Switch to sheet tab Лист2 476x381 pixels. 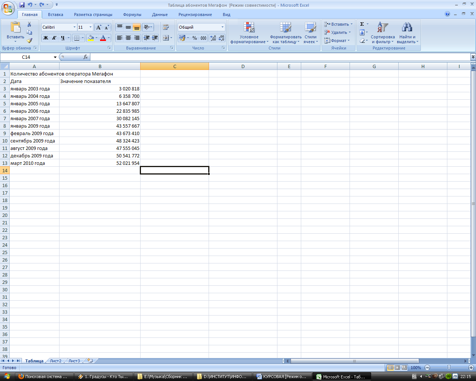coord(55,361)
